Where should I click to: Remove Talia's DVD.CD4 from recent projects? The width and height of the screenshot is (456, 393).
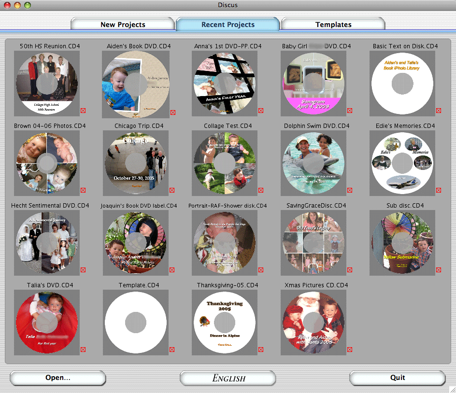click(x=83, y=350)
